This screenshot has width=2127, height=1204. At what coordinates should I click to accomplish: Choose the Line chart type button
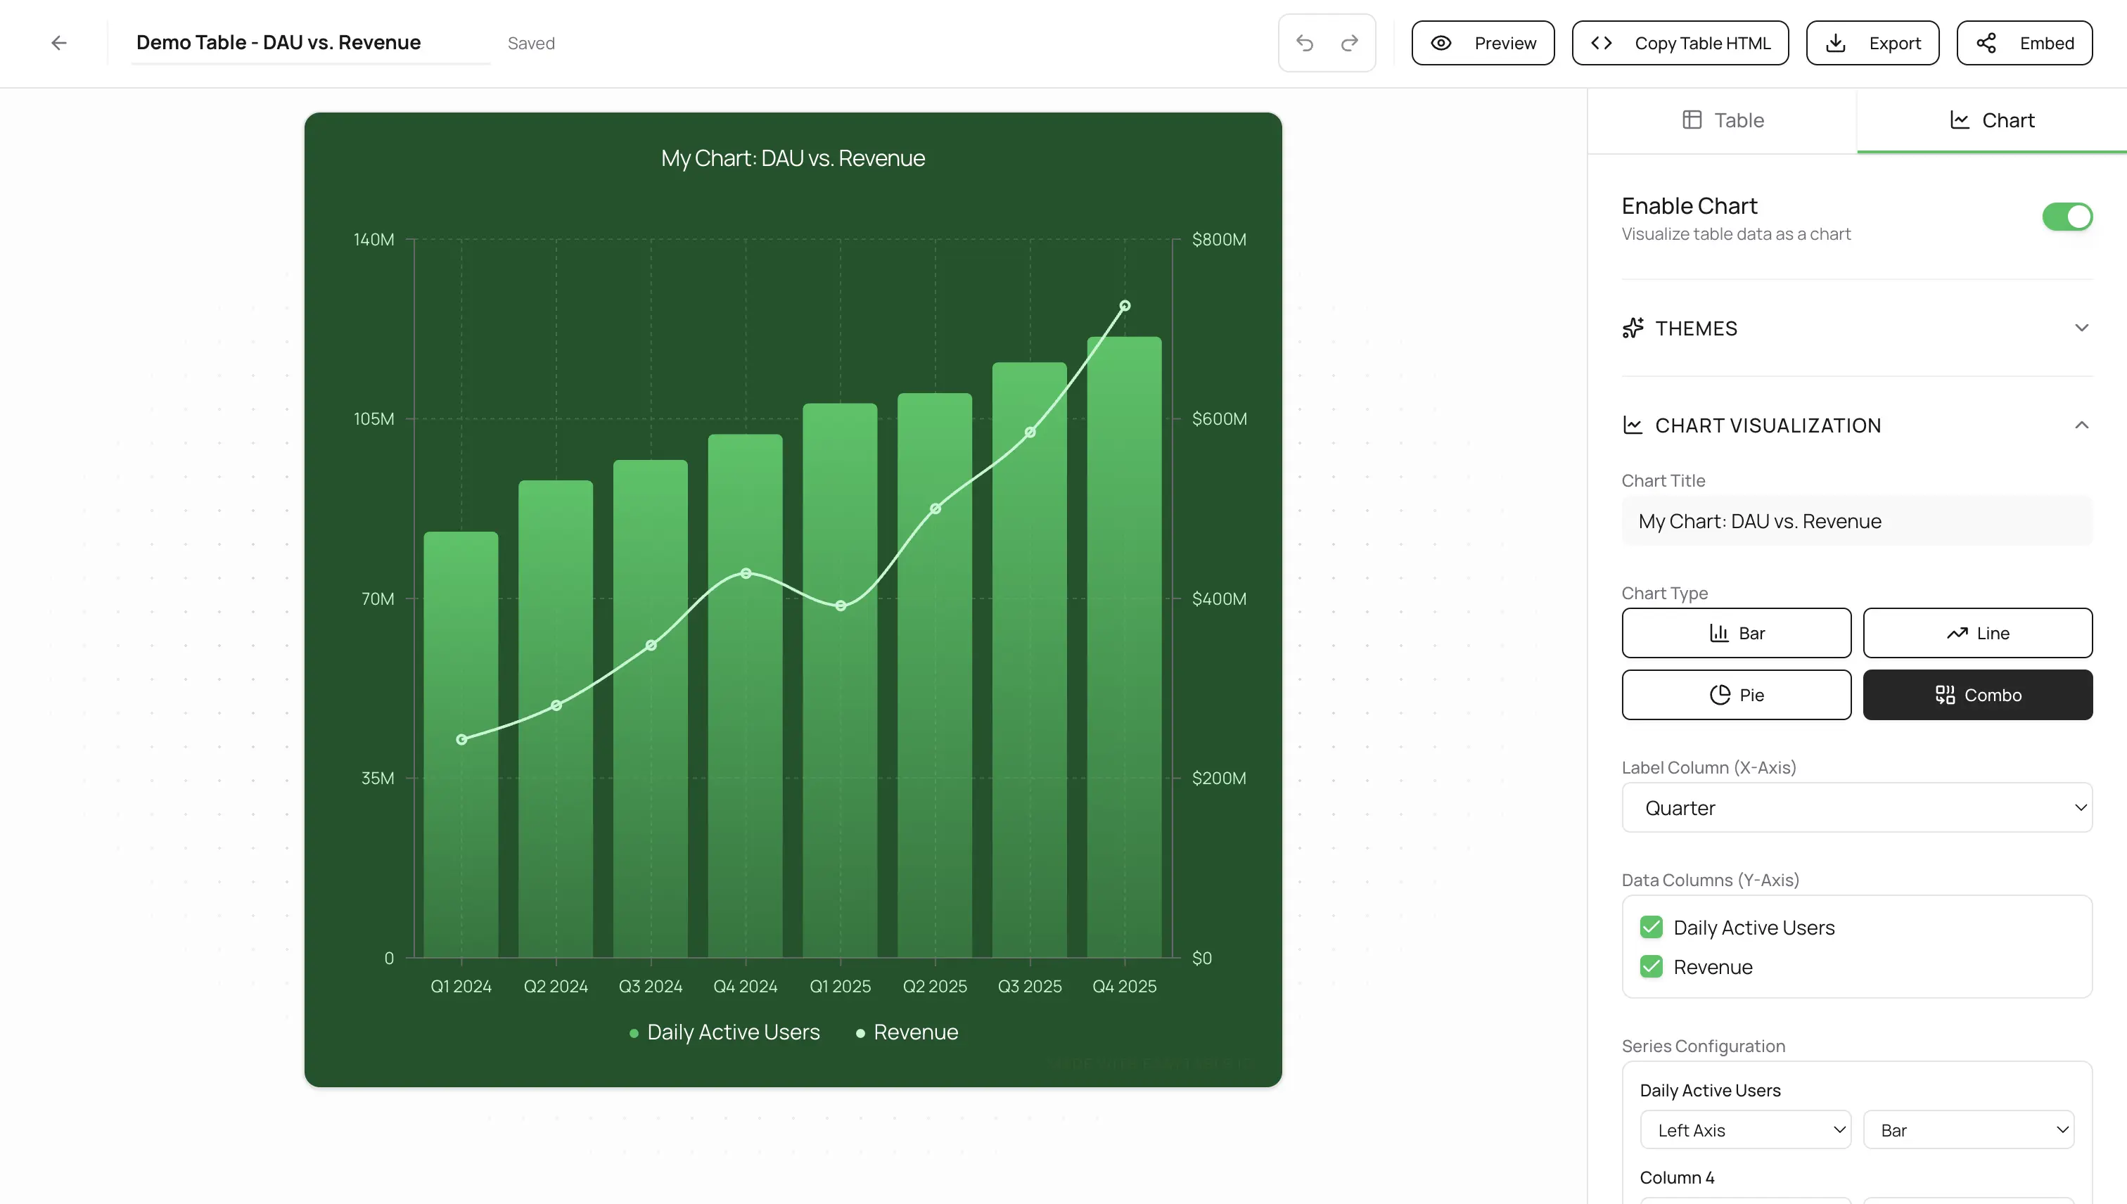[x=1977, y=634]
